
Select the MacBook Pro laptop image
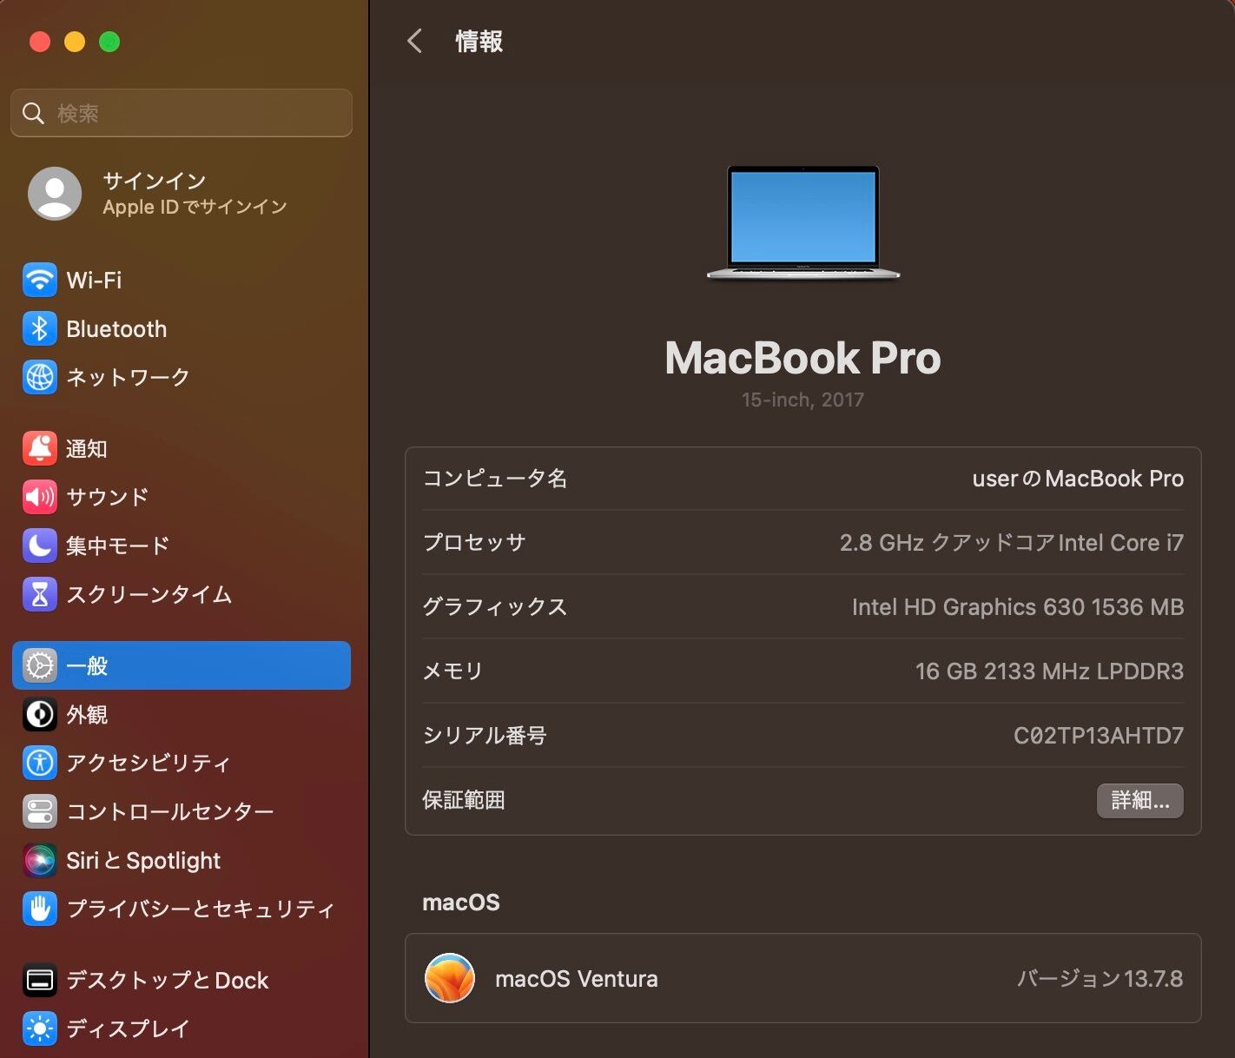point(803,223)
